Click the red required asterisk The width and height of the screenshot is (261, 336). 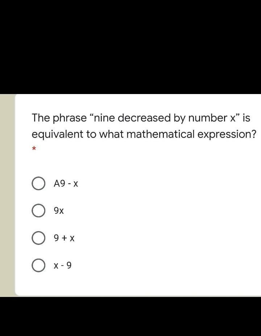(x=34, y=149)
